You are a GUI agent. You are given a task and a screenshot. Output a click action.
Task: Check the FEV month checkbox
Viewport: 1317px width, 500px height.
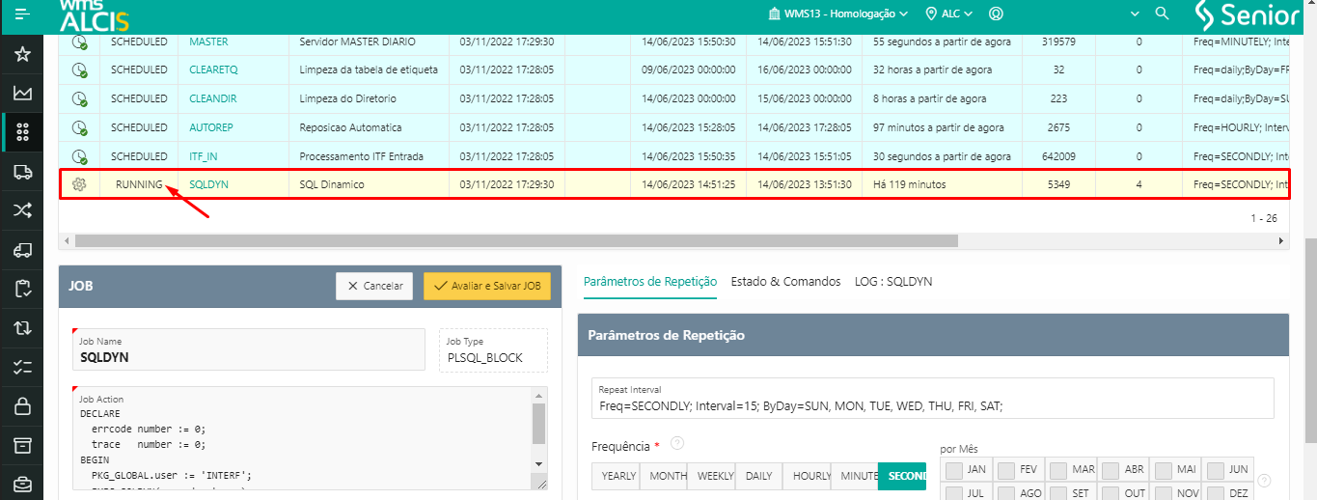(1006, 470)
